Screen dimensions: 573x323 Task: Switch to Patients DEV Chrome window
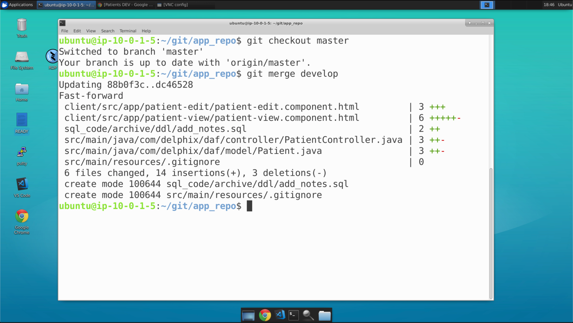pos(126,5)
